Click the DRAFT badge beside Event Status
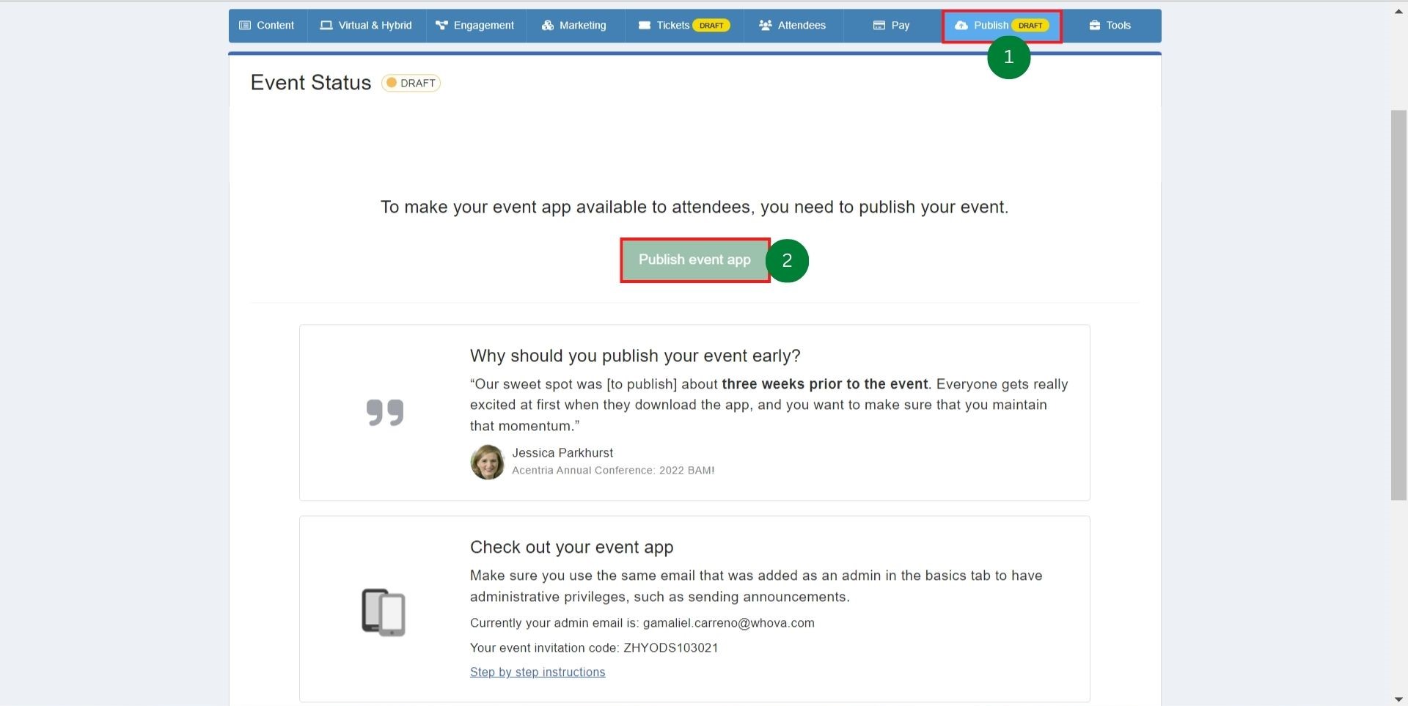1408x706 pixels. click(x=411, y=83)
